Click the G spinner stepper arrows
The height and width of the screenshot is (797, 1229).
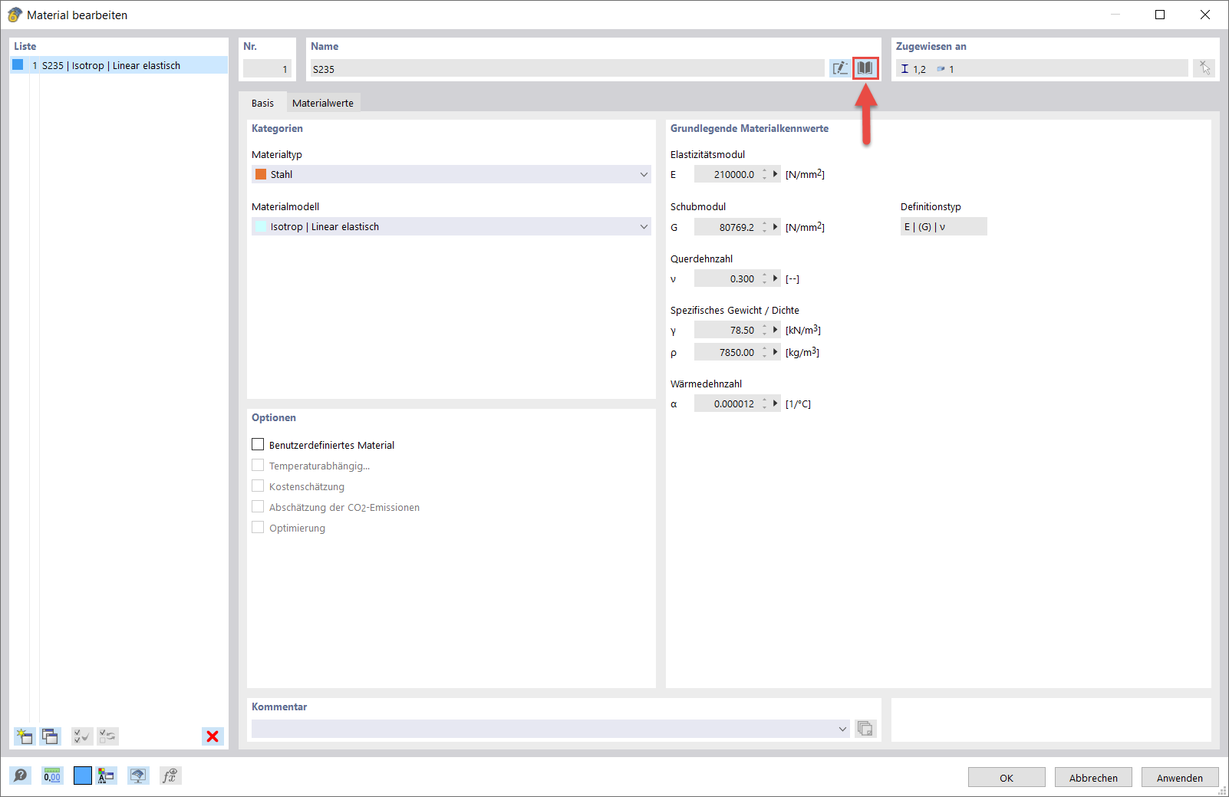765,227
